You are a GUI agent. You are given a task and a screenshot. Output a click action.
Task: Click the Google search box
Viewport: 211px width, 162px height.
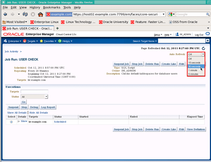pos(191,14)
